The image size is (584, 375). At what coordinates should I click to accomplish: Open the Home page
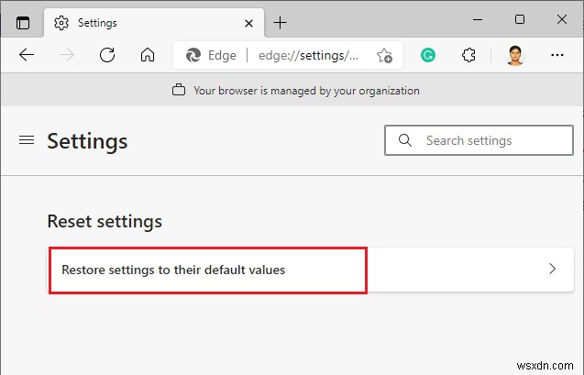click(x=147, y=55)
